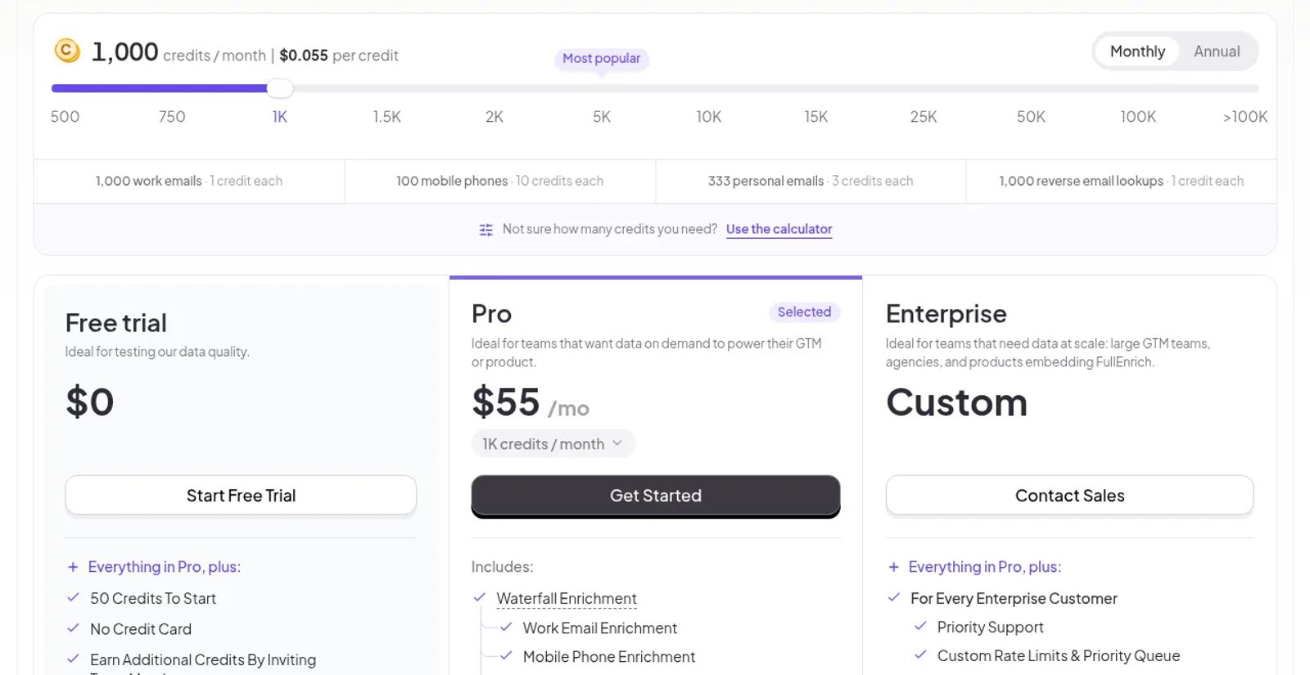Click the Selected badge on Pro plan
Viewport: 1310px width, 675px height.
click(x=804, y=312)
